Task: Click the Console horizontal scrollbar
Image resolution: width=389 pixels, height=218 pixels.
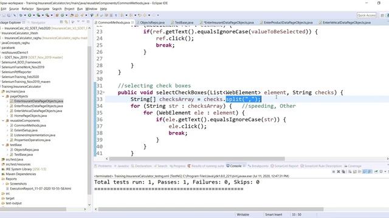Action: (211, 210)
